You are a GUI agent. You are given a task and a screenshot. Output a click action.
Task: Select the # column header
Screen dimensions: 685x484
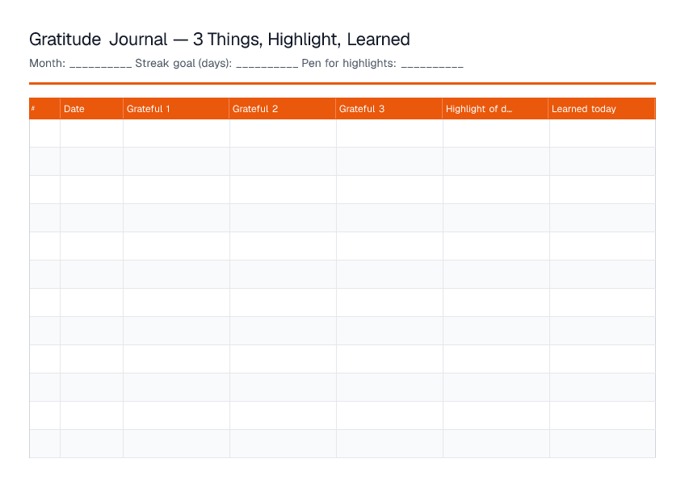[44, 109]
